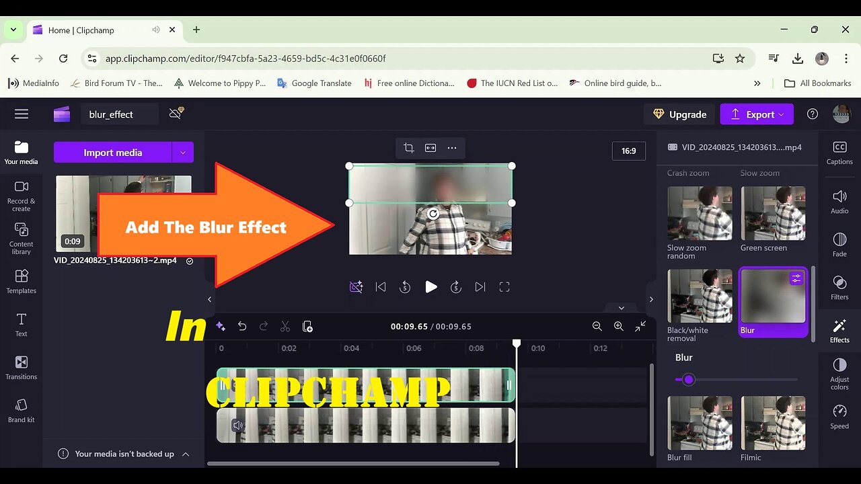Split clip with scissors icon
This screenshot has height=484, width=861.
[x=285, y=326]
